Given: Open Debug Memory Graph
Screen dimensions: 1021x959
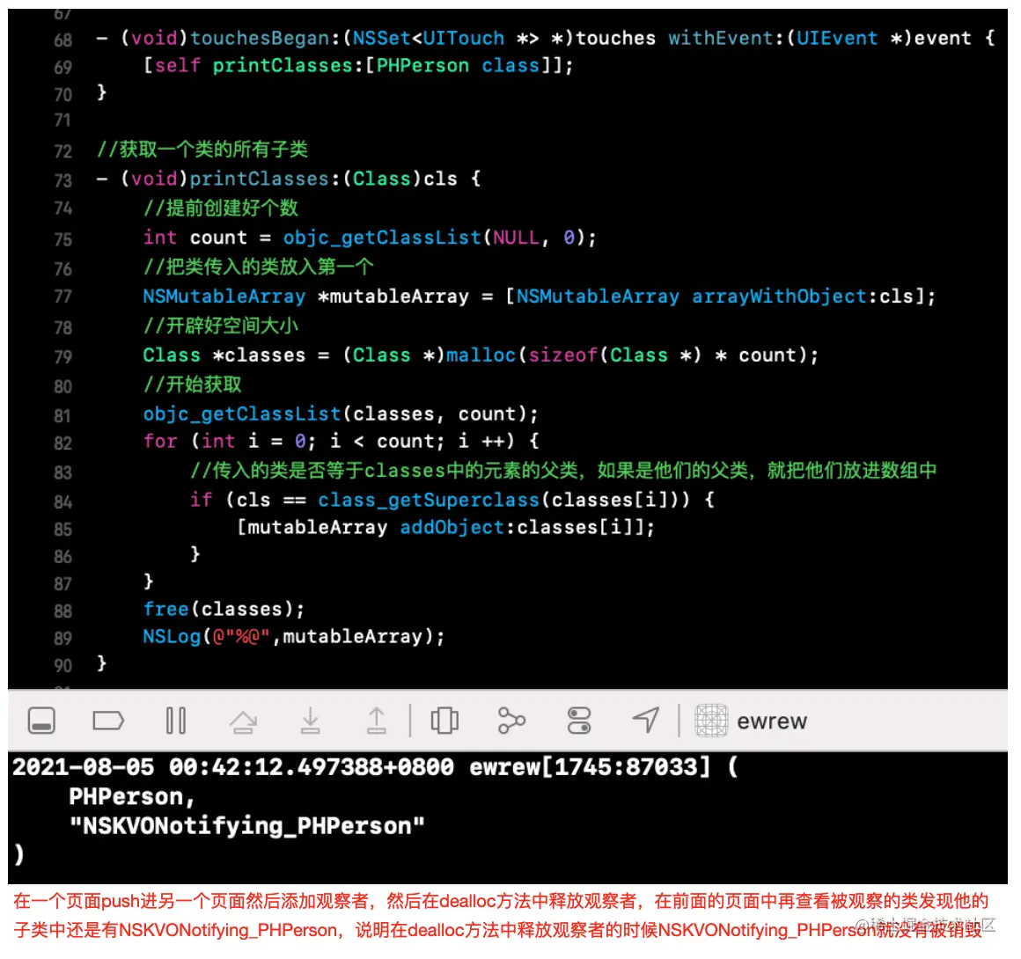Looking at the screenshot, I should click(x=511, y=721).
